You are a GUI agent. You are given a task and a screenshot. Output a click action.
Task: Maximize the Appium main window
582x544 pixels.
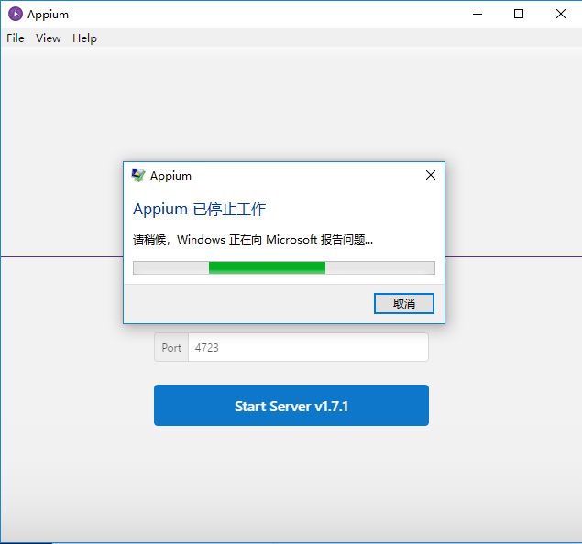click(519, 14)
